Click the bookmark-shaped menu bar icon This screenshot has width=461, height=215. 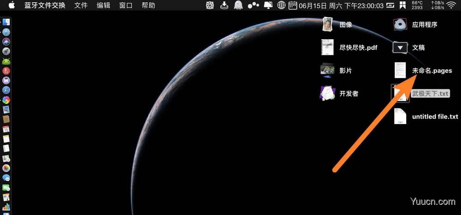coord(402,5)
